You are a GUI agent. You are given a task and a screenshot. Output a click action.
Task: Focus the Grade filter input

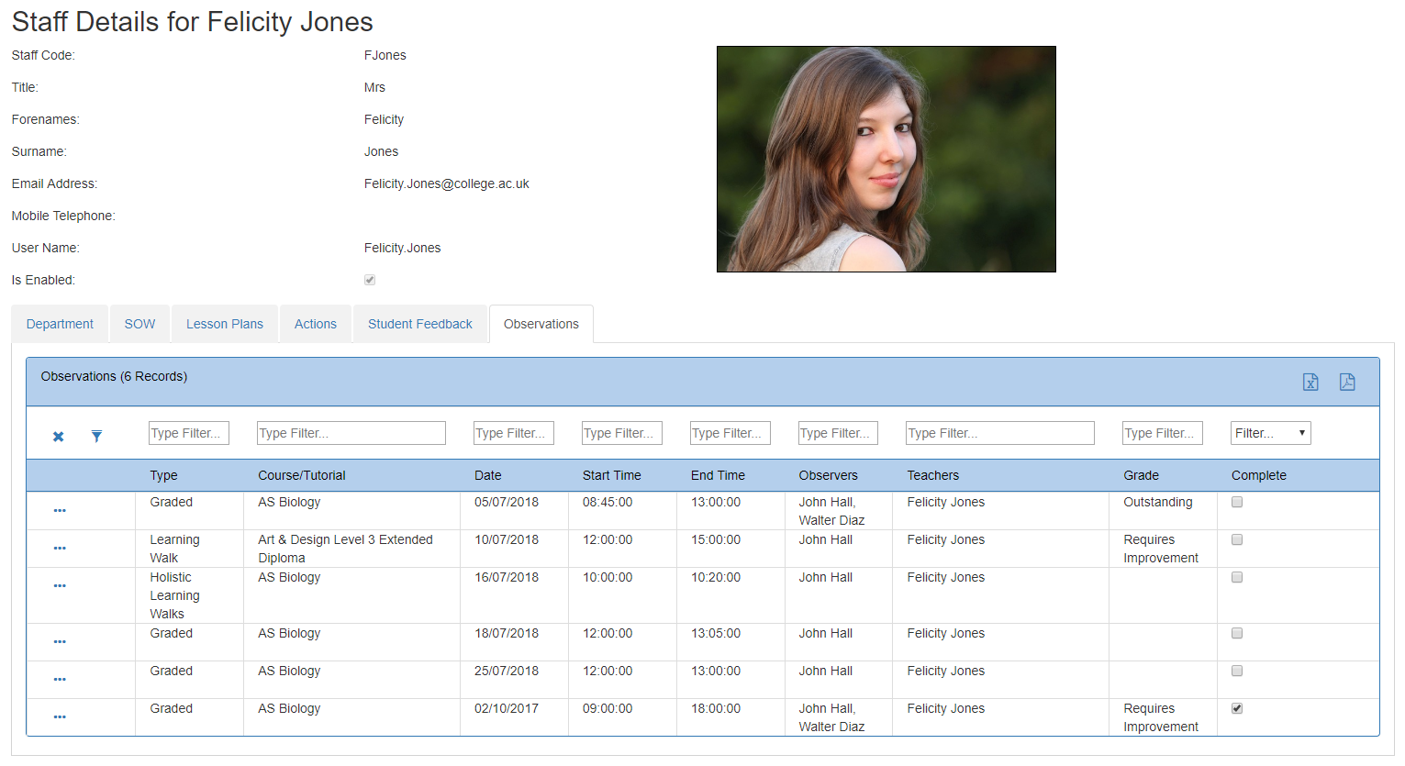(1163, 433)
